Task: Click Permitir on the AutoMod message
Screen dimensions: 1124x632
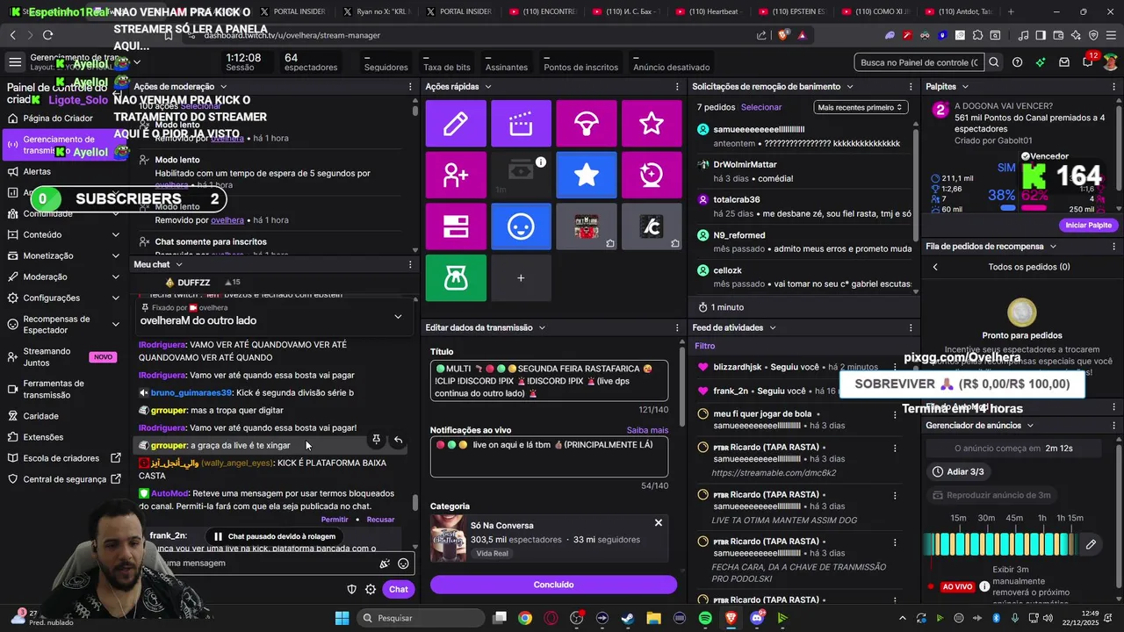Action: pyautogui.click(x=335, y=520)
